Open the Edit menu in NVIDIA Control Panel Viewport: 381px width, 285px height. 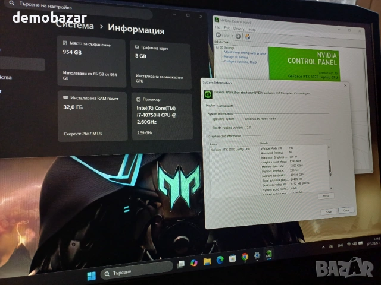click(226, 28)
